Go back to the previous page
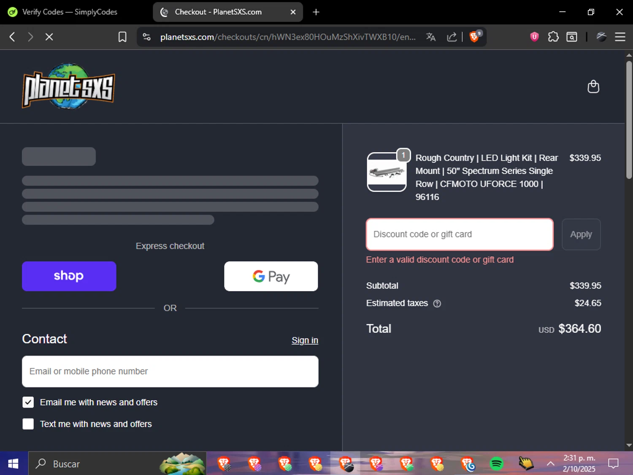The image size is (633, 475). coord(12,37)
